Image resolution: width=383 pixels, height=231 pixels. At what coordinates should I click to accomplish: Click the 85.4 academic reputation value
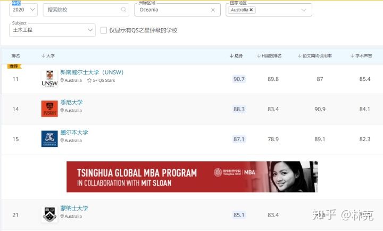pos(365,79)
